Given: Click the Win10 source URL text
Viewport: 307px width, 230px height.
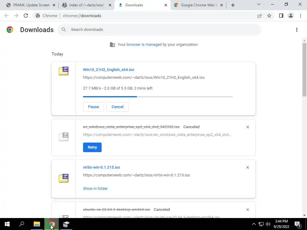Looking at the screenshot, I should click(144, 78).
